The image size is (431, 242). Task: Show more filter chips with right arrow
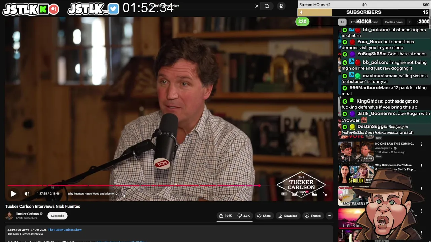[x=419, y=22]
